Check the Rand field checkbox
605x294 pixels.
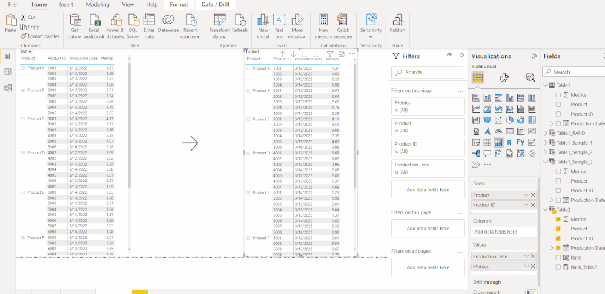pos(558,257)
